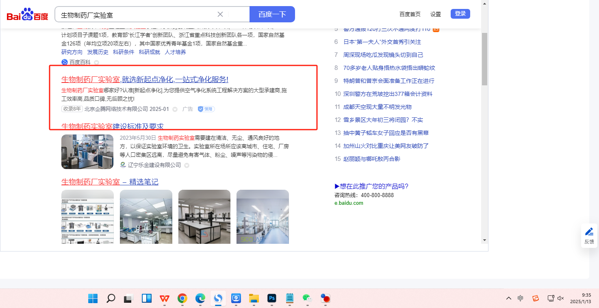Expand the arrow beside 百度百科
The width and height of the screenshot is (599, 308).
96,63
